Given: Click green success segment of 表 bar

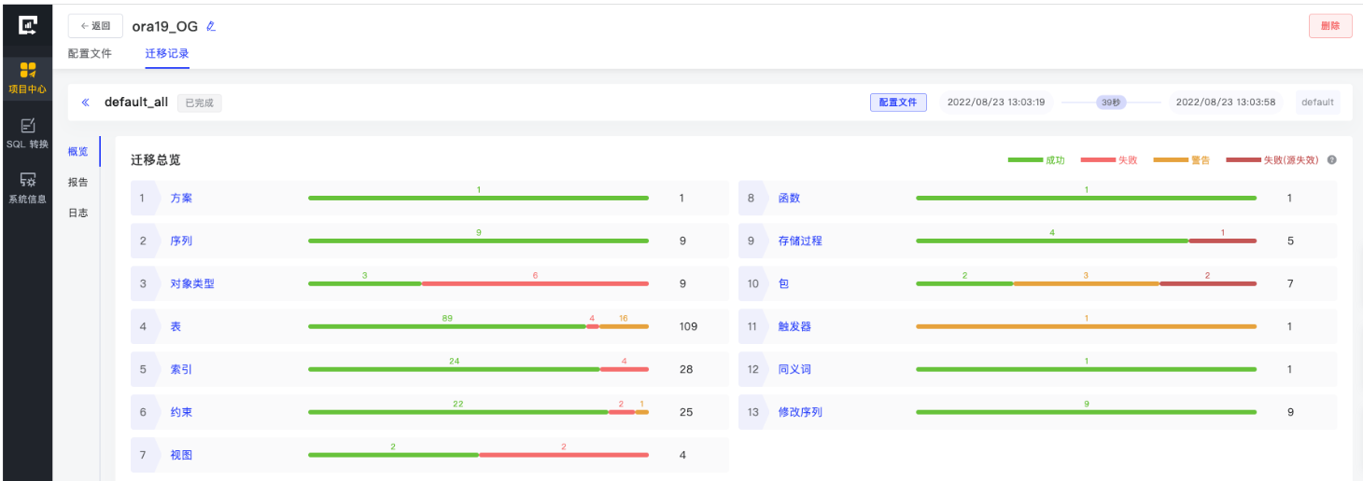Looking at the screenshot, I should tap(447, 326).
